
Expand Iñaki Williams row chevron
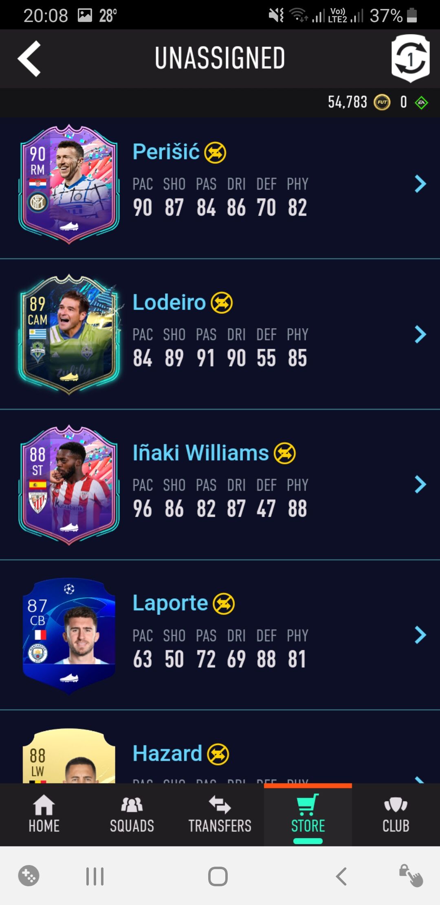point(420,485)
